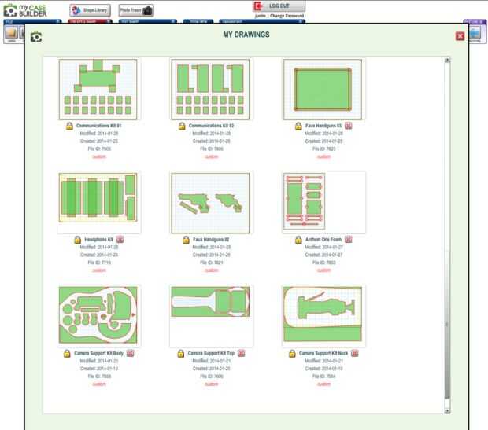
Task: Click the lock icon beside Faux Handguns 02
Action: (186, 240)
